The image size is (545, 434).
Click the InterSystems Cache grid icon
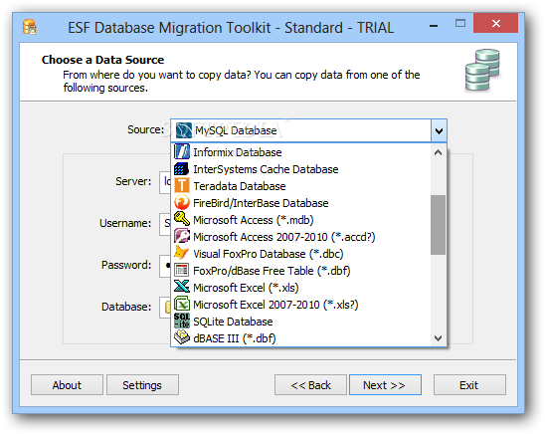click(182, 169)
